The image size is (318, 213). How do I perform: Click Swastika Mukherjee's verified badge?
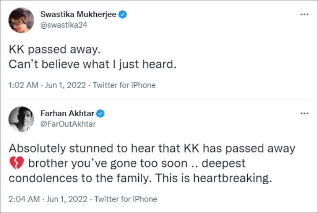click(123, 15)
